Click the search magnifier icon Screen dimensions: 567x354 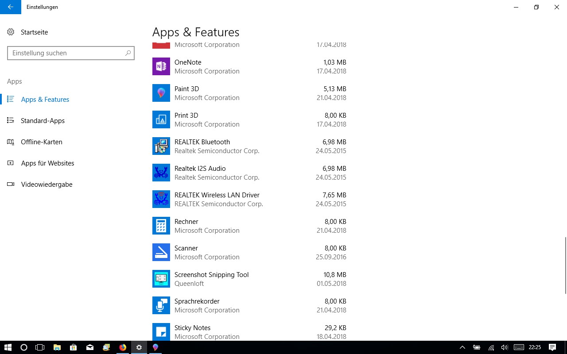(x=128, y=53)
